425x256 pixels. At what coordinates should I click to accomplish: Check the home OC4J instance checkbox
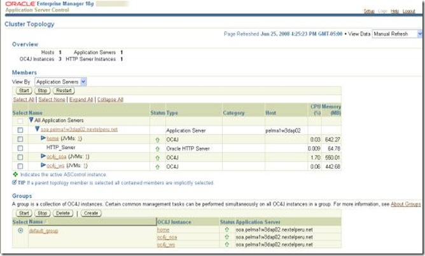(20, 139)
